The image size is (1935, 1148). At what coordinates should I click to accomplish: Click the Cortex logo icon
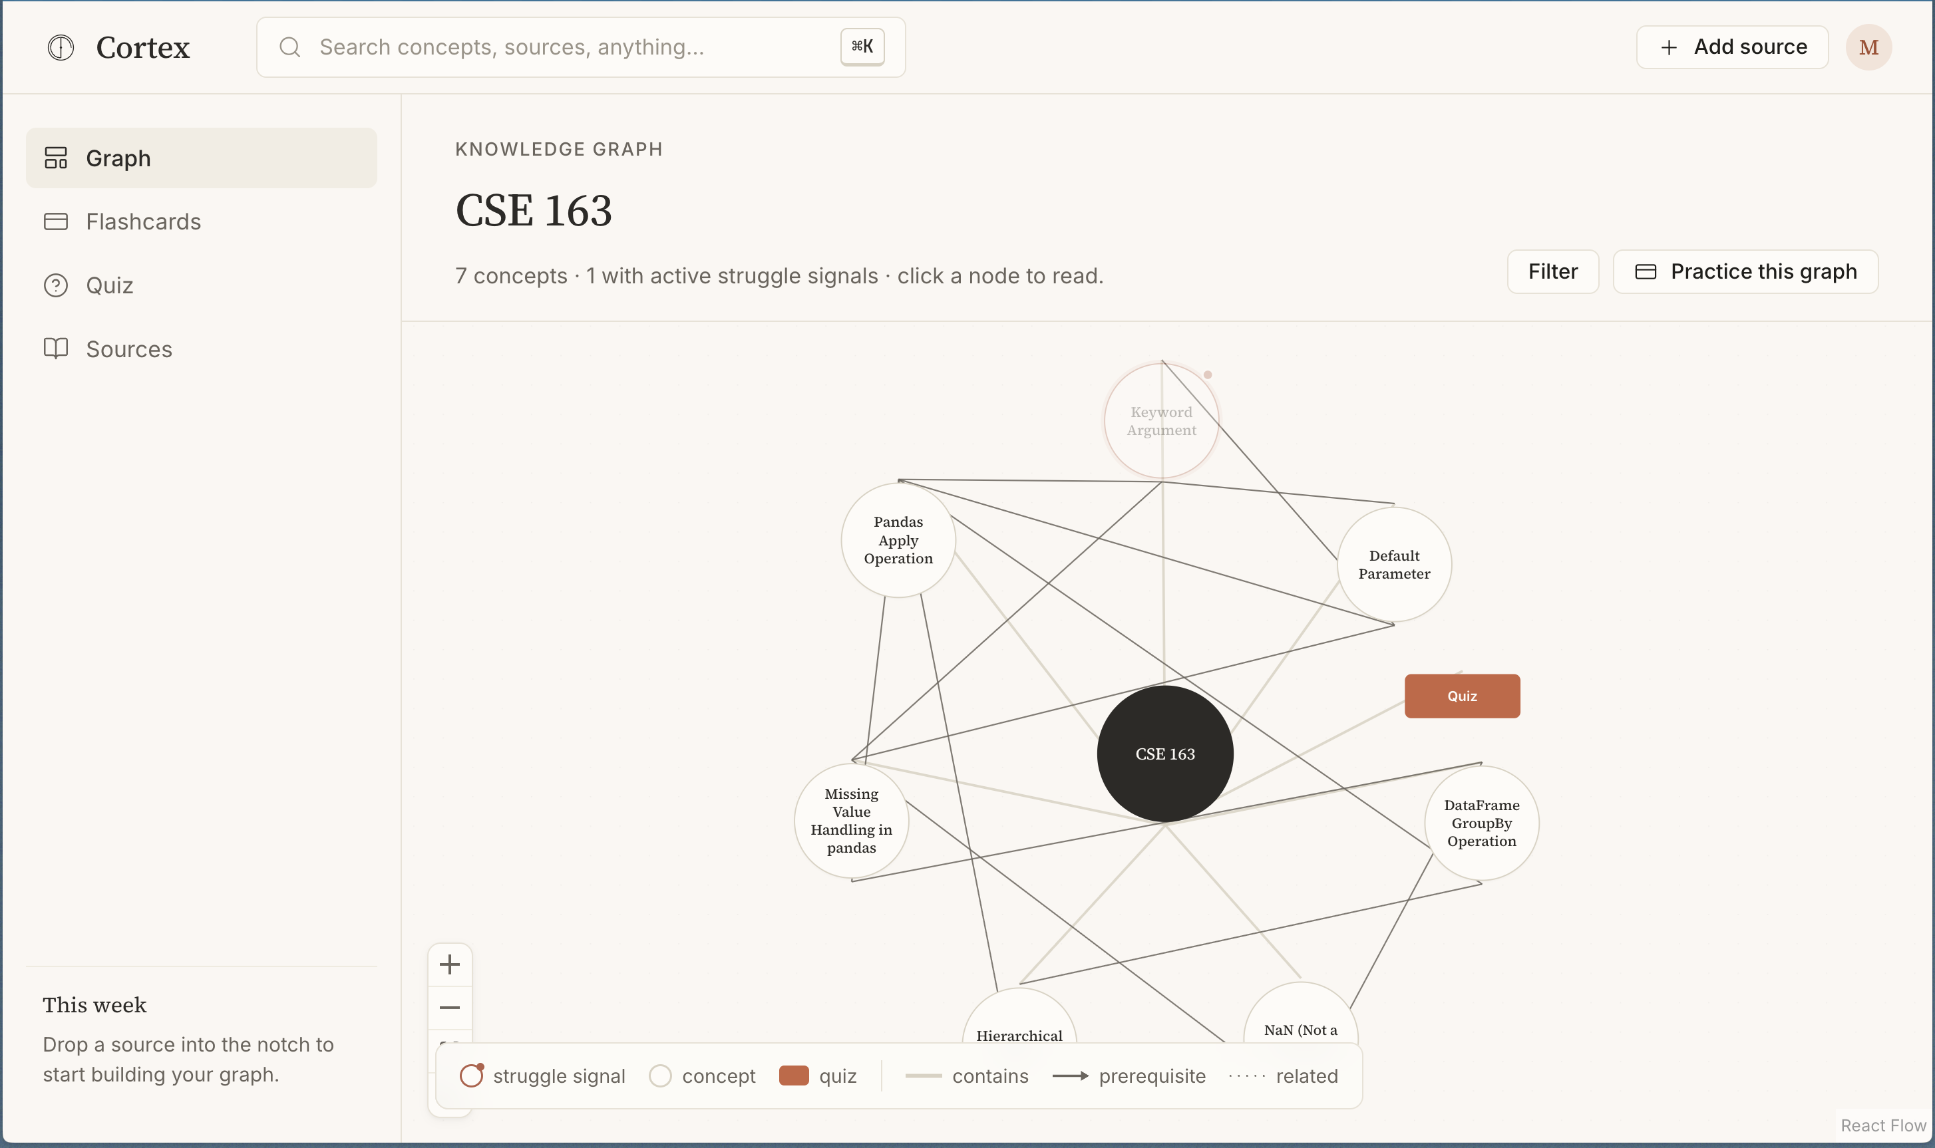pos(61,47)
